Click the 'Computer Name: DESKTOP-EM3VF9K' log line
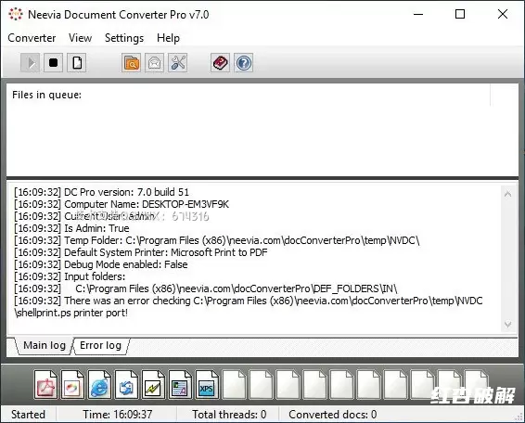This screenshot has width=525, height=423. [x=122, y=204]
